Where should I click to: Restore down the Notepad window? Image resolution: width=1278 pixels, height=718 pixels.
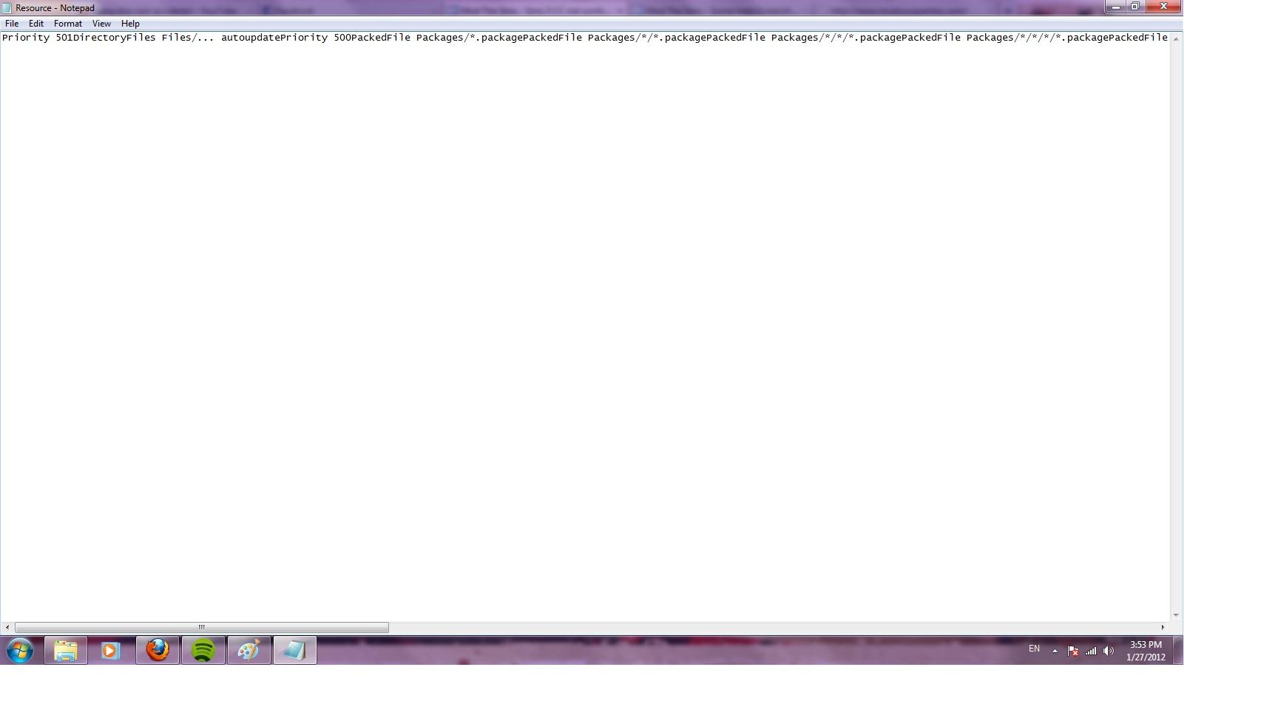[1135, 7]
